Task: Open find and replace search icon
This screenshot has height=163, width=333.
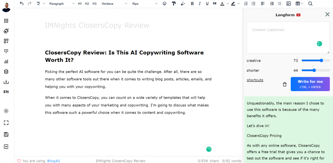Action: click(310, 4)
